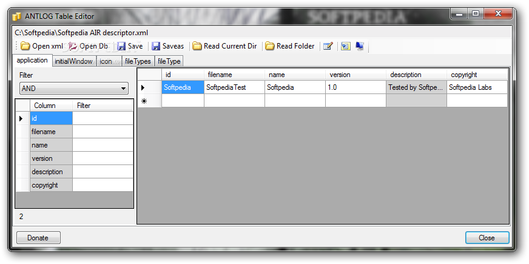The height and width of the screenshot is (264, 529).
Task: Click the version column header
Action: pos(355,75)
